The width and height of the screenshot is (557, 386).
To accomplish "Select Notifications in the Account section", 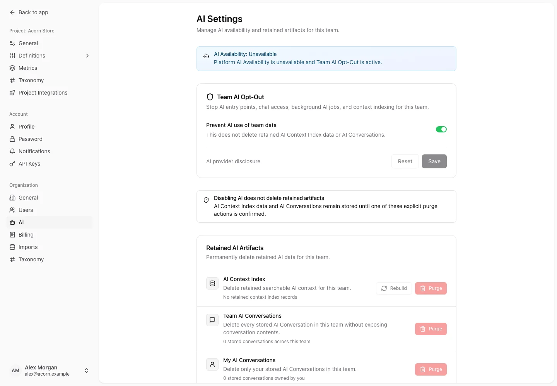I will pyautogui.click(x=50, y=151).
